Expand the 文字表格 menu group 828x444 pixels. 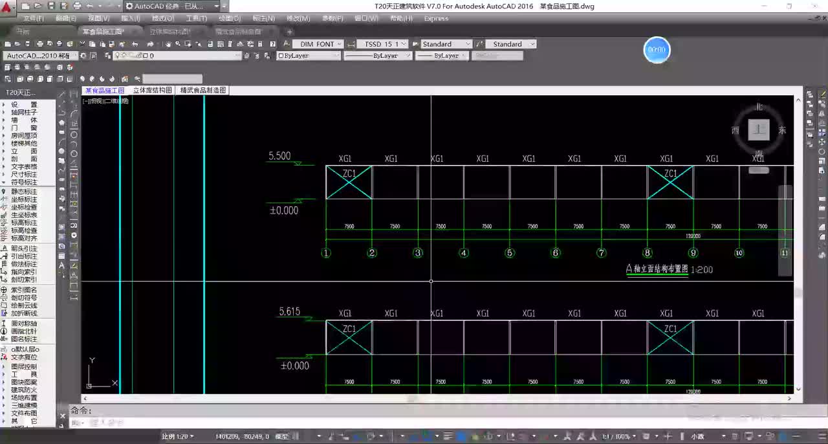(x=23, y=166)
